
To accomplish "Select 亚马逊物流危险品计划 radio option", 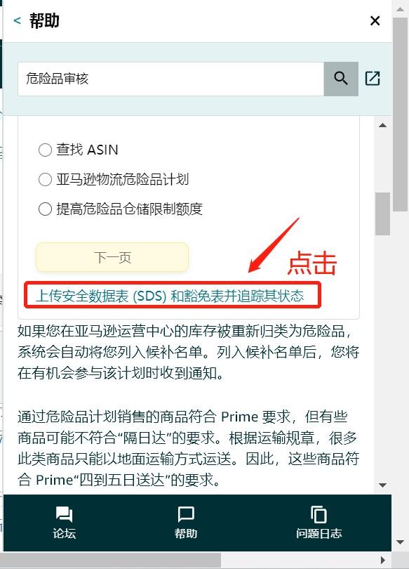I will point(46,179).
